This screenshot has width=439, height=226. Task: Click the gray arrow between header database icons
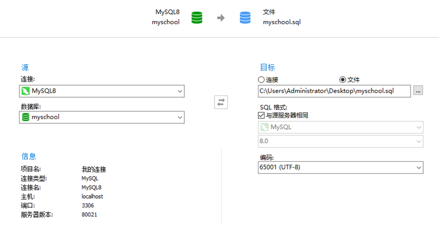[x=221, y=18]
